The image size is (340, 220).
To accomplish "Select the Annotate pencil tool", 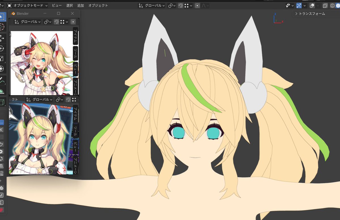I will (x=2, y=80).
